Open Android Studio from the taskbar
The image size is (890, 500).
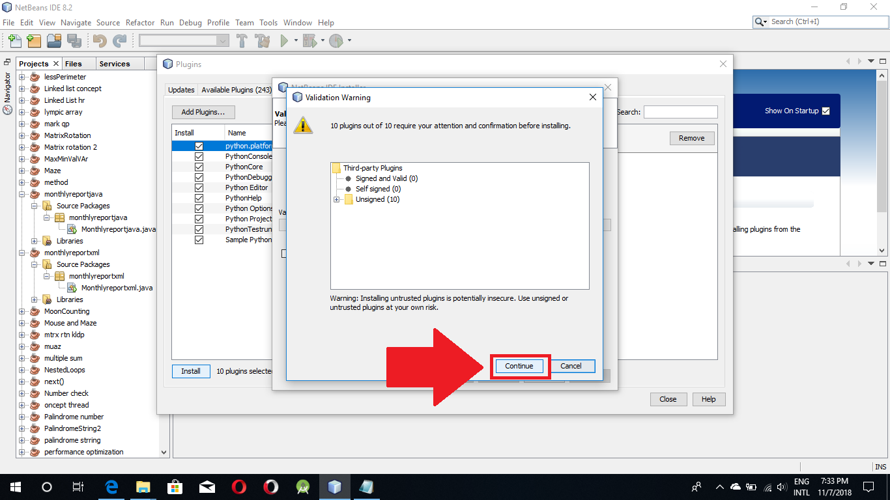302,487
